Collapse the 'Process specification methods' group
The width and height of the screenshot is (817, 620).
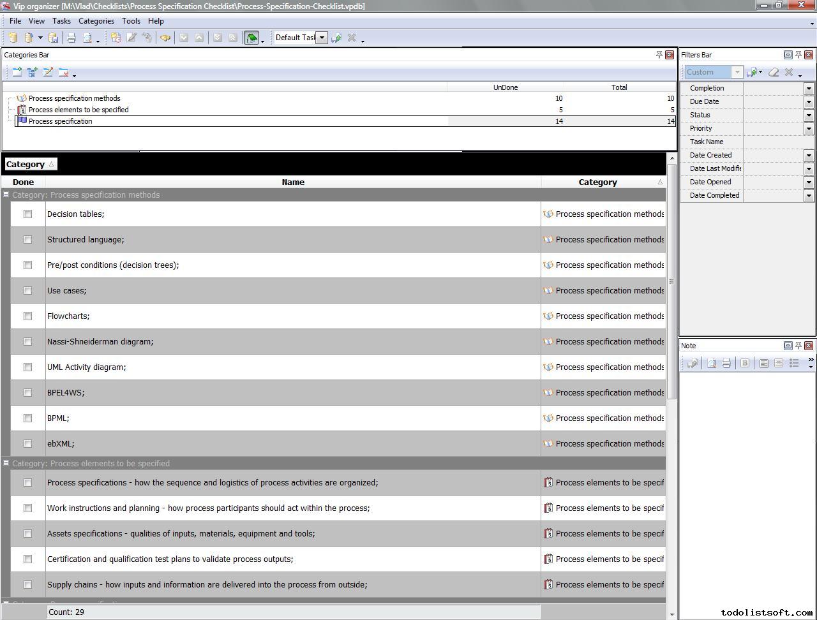point(6,195)
